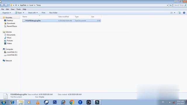Screen dimensions: 187x105
Task: Select Libraries in navigation pane
Action: point(8,32)
